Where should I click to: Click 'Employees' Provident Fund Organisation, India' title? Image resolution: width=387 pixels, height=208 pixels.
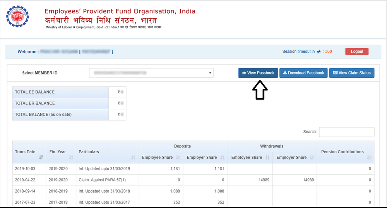(120, 11)
